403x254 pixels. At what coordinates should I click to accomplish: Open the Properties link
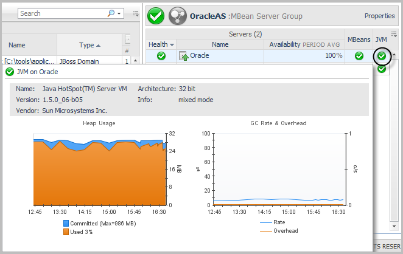[x=379, y=16]
